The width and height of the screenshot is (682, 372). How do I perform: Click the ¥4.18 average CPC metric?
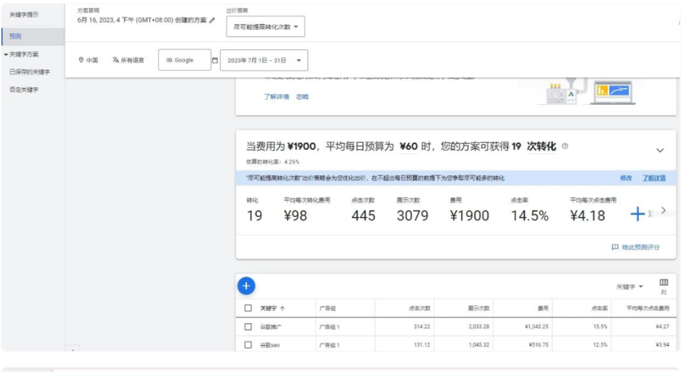(587, 215)
